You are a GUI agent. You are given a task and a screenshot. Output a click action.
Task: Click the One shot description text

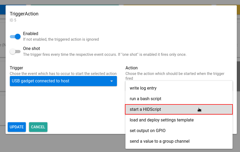(105, 54)
